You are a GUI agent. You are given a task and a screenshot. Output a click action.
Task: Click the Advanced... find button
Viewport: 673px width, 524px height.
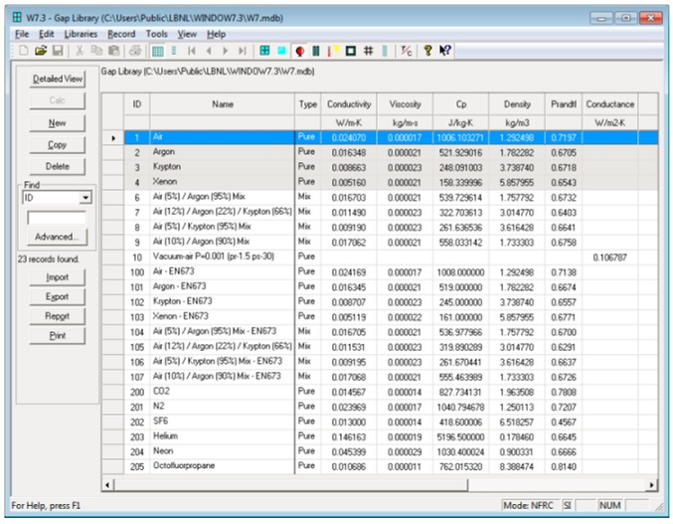(57, 237)
